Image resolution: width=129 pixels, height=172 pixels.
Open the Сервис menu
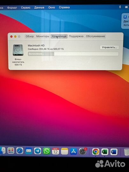(26, 8)
